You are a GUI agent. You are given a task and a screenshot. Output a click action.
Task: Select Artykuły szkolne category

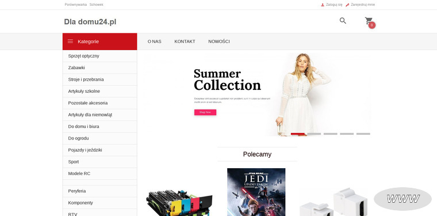100,91
